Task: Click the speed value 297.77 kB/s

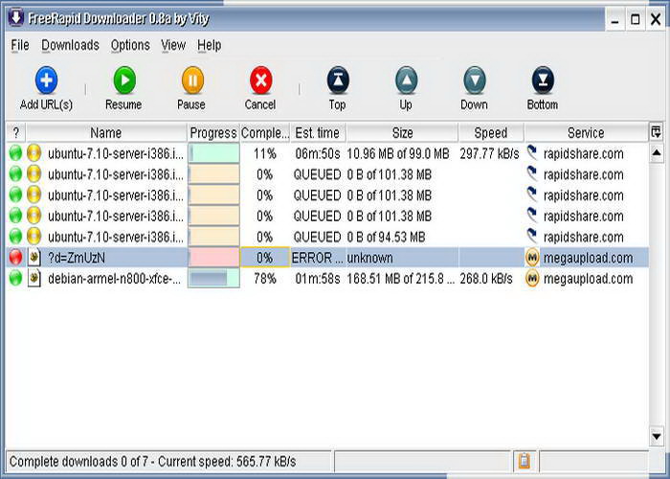Action: pyautogui.click(x=489, y=153)
